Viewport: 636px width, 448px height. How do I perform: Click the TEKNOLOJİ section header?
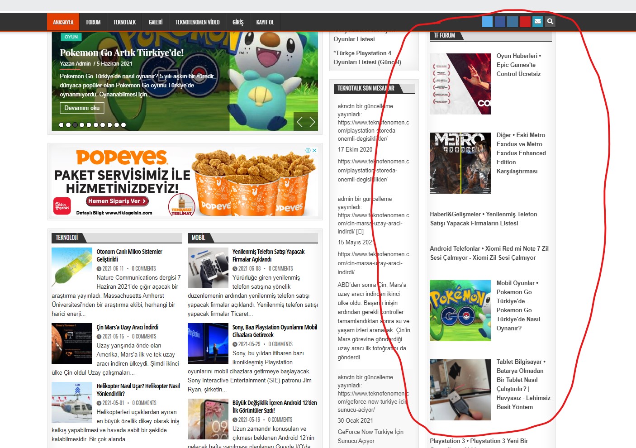click(x=66, y=238)
